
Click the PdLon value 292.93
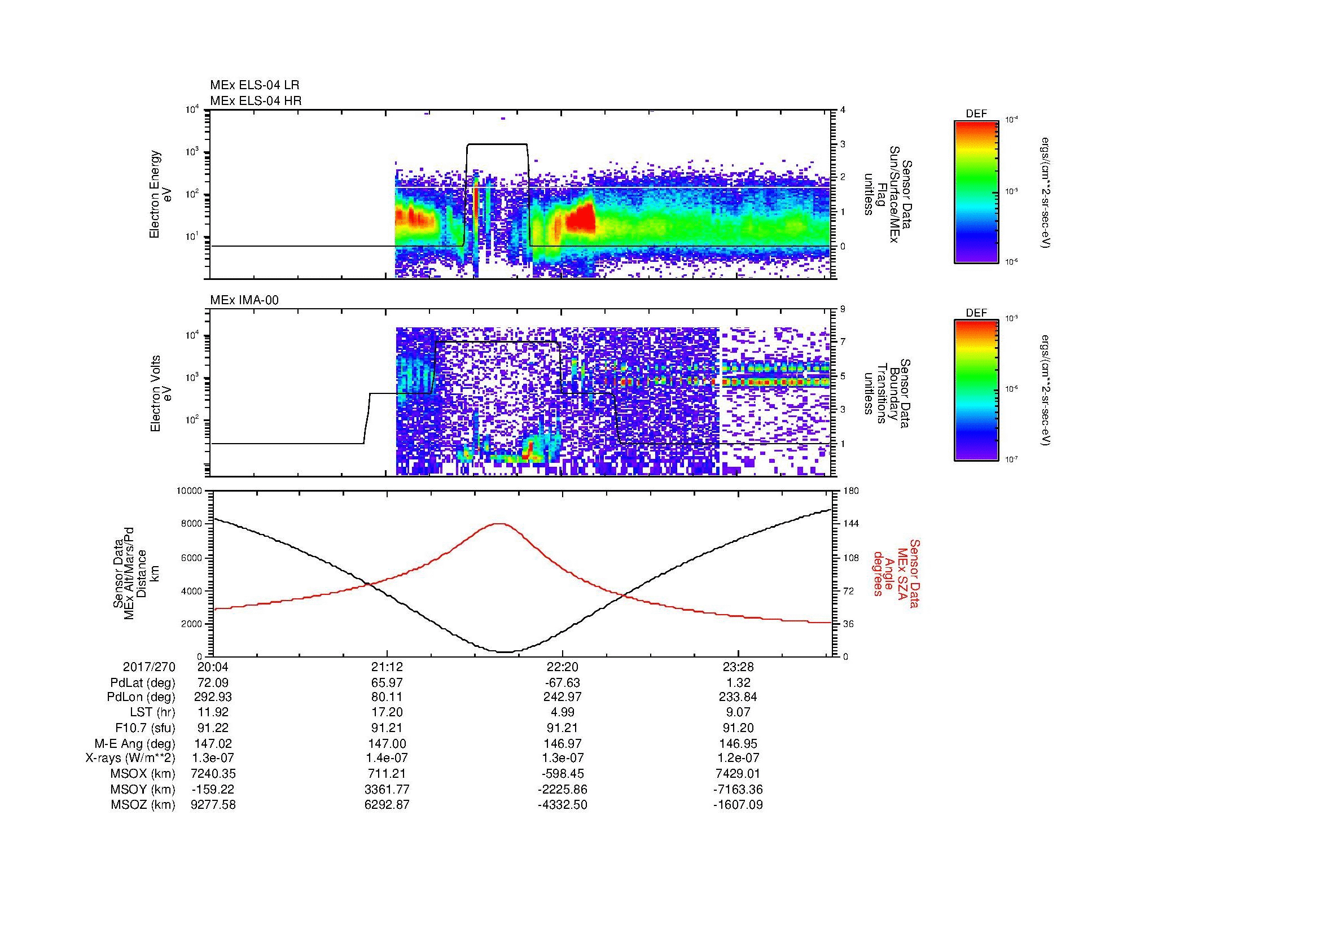(x=213, y=698)
